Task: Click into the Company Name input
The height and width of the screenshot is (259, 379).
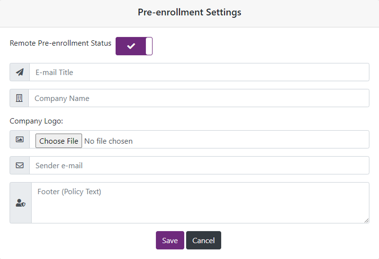Action: (x=199, y=98)
